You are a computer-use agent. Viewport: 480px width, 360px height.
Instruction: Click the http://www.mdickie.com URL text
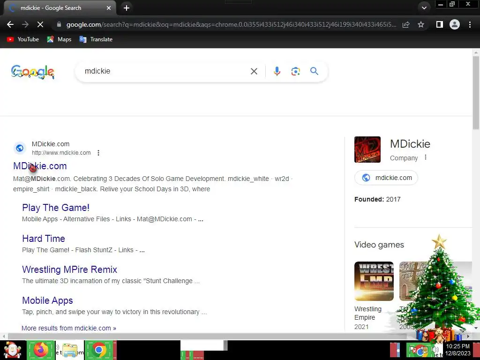tap(61, 153)
